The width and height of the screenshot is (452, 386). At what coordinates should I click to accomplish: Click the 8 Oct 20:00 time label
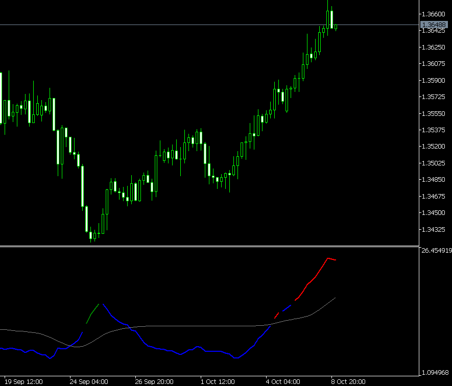coord(348,382)
